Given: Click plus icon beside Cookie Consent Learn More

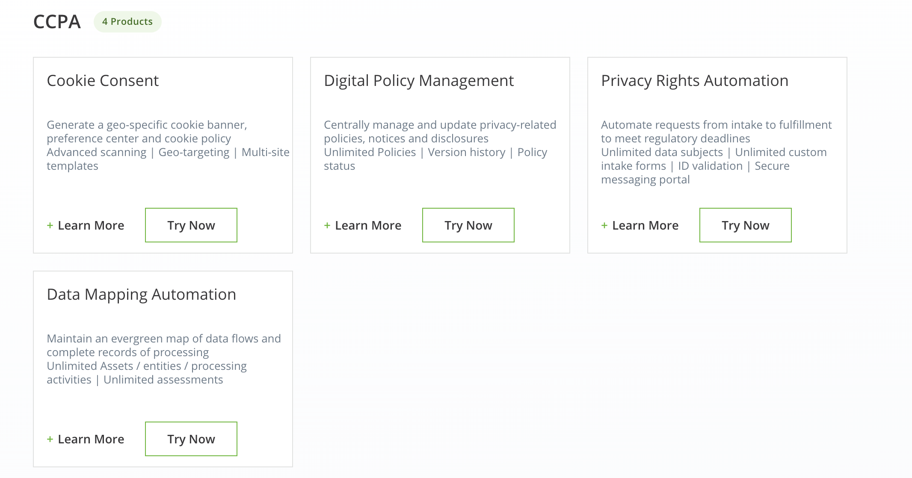Looking at the screenshot, I should [50, 225].
